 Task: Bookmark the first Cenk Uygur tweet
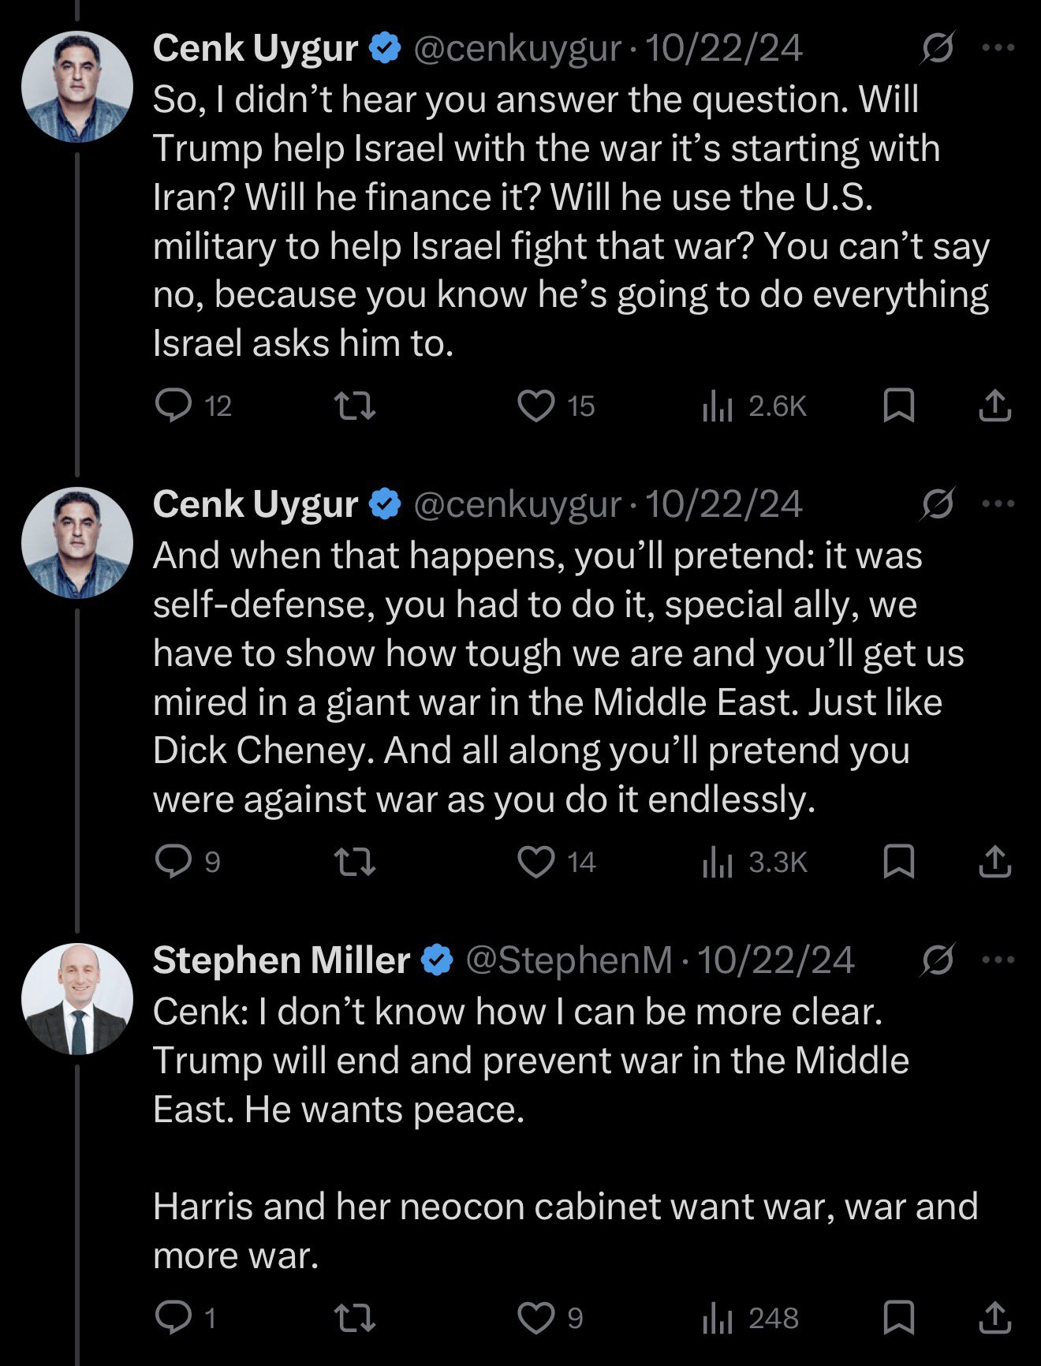click(x=898, y=406)
